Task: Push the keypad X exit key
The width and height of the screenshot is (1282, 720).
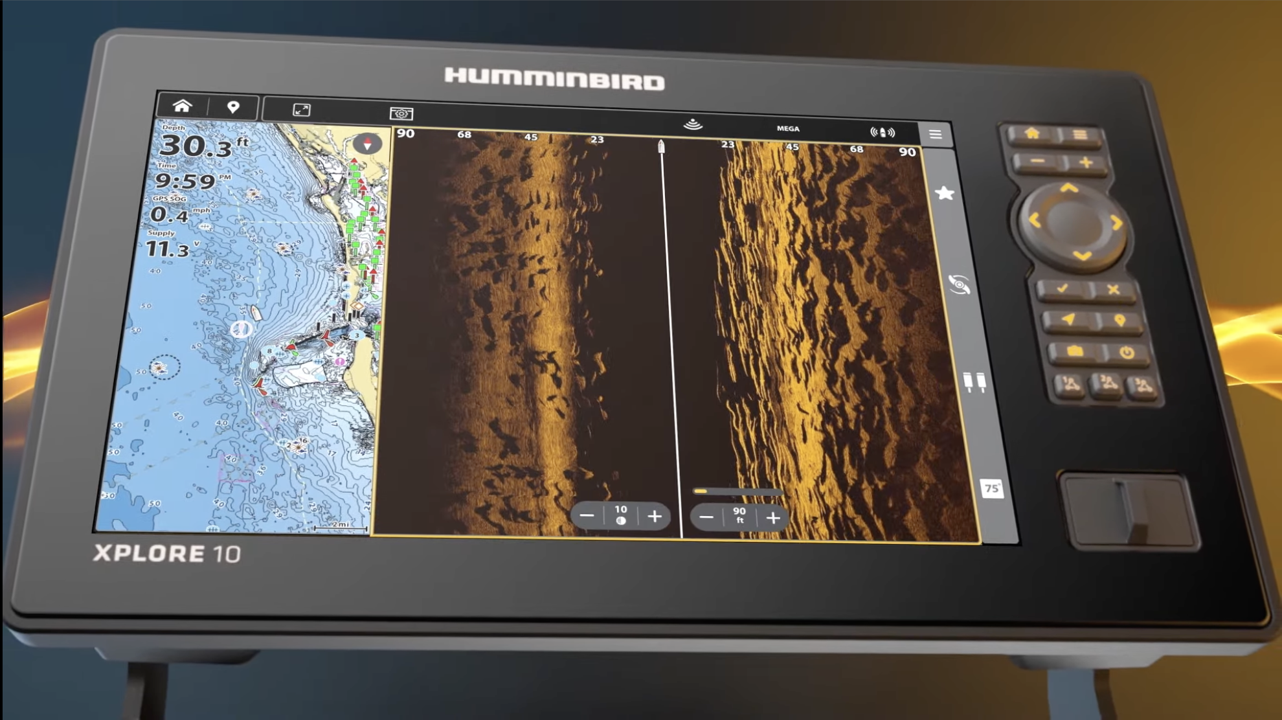Action: click(1113, 289)
